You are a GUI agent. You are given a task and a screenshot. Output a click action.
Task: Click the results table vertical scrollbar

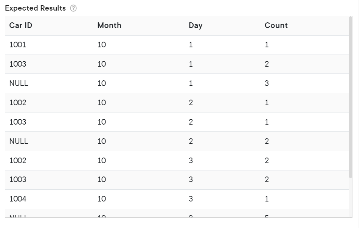click(350, 97)
